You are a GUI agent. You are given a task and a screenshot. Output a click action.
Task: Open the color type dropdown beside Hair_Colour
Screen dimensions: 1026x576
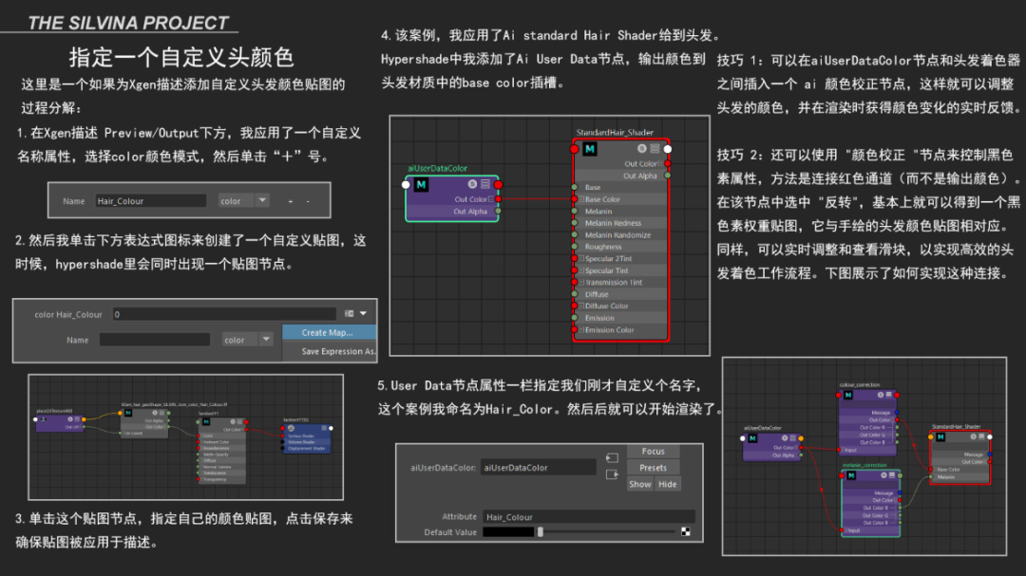coord(243,201)
